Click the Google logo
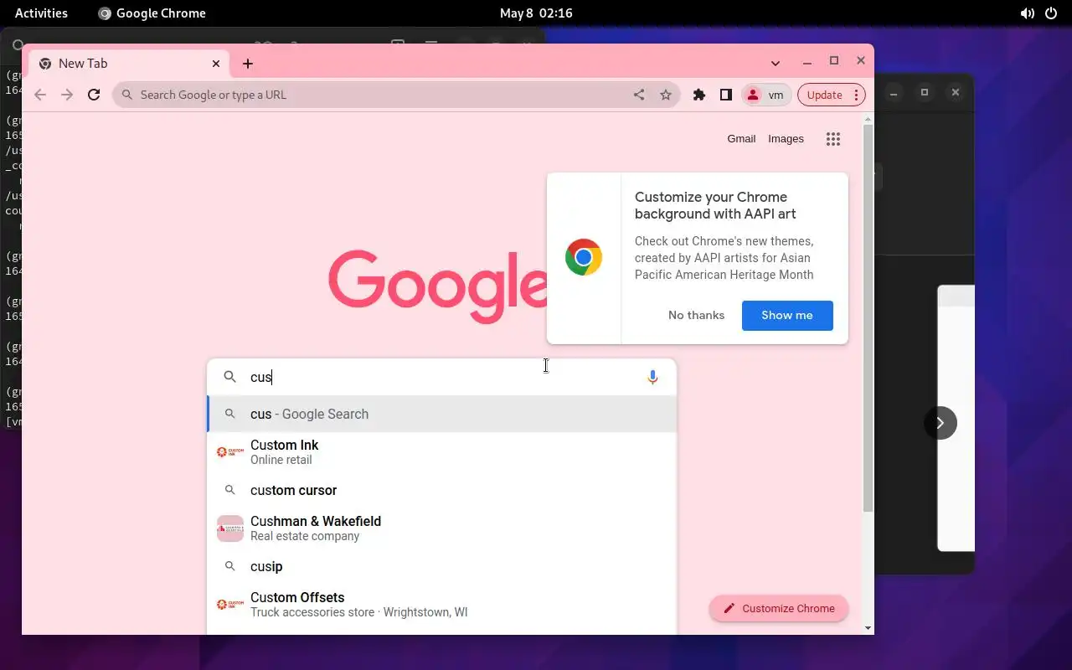1072x670 pixels. pos(437,285)
